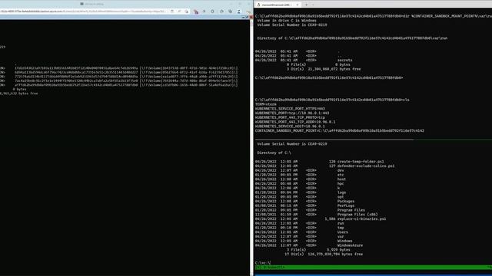This screenshot has width=492, height=276.
Task: Click the 'Users' directory entry
Action: point(343,232)
